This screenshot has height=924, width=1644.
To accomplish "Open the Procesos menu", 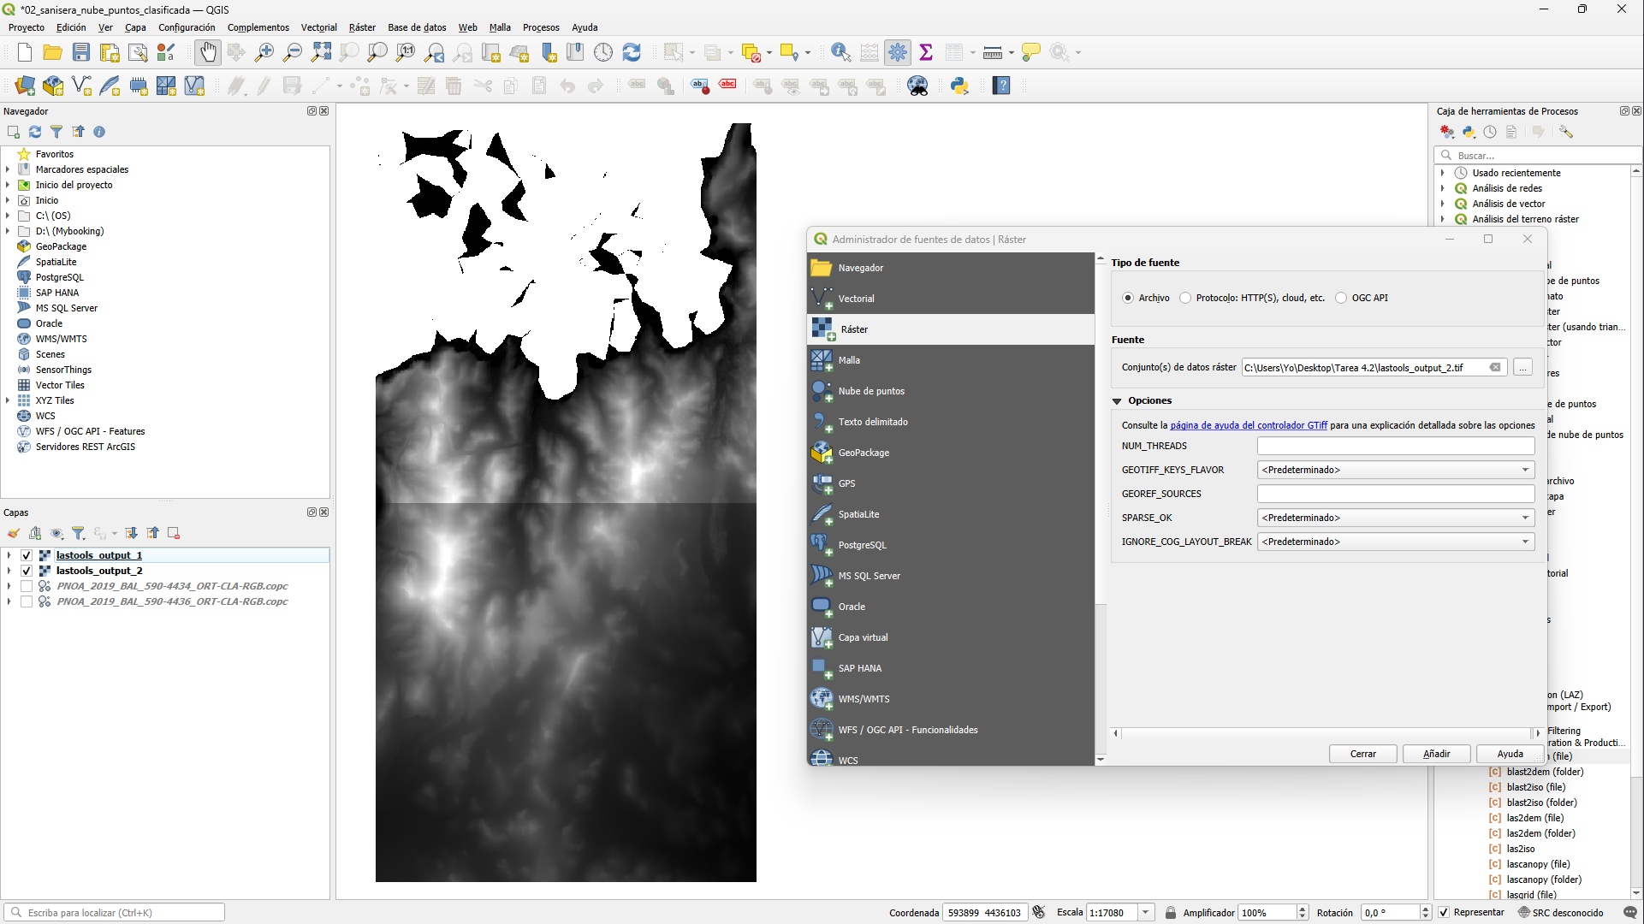I will point(541,27).
